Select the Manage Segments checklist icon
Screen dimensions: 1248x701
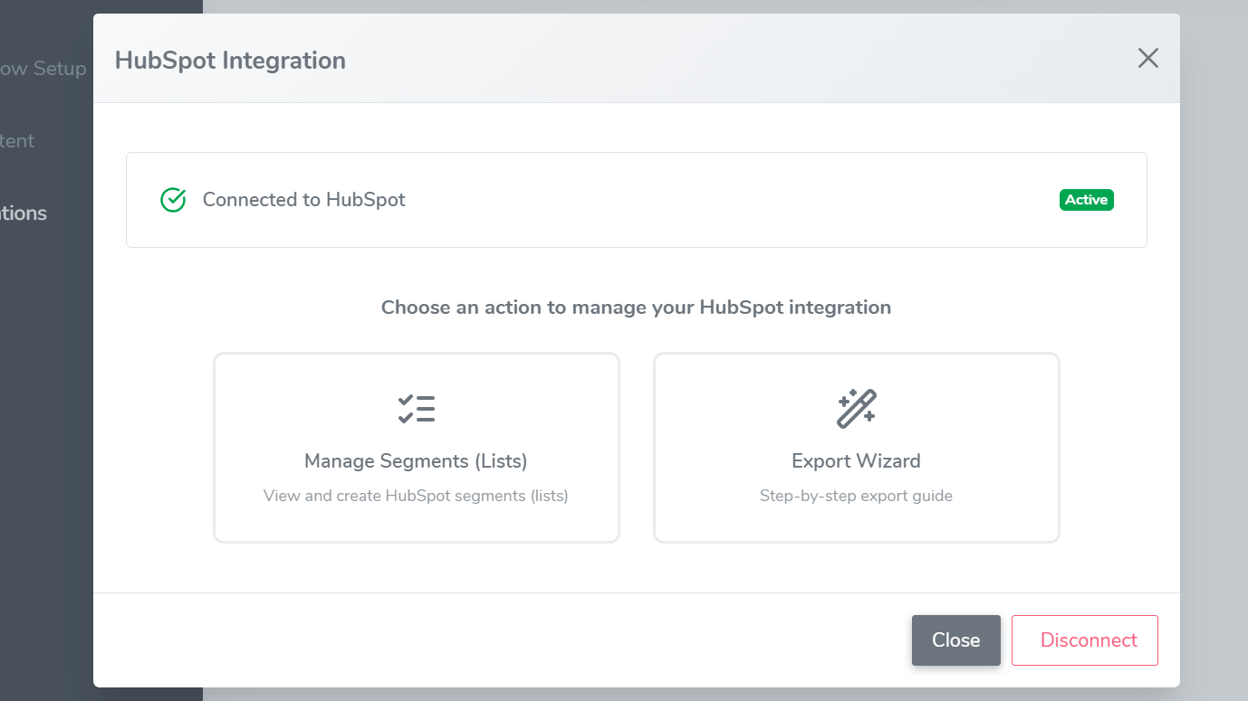pyautogui.click(x=416, y=409)
